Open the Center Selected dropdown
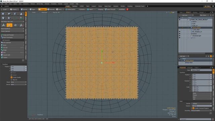Image resolution: width=215 pixels, height=121 pixels. (x=12, y=31)
